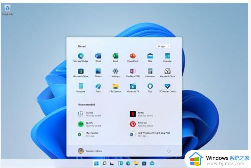Viewport: 251px width, 168px height.
Task: Open Search from the taskbar
Action: [104, 163]
